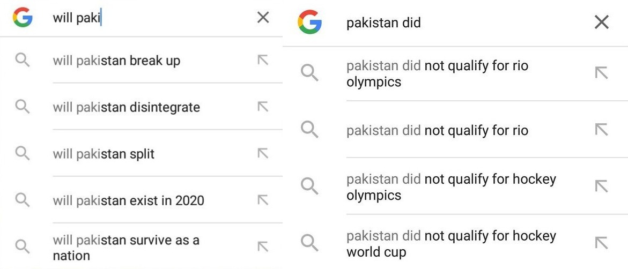This screenshot has width=628, height=269.
Task: Select suggestion 'will pakistan break up'
Action: click(141, 61)
